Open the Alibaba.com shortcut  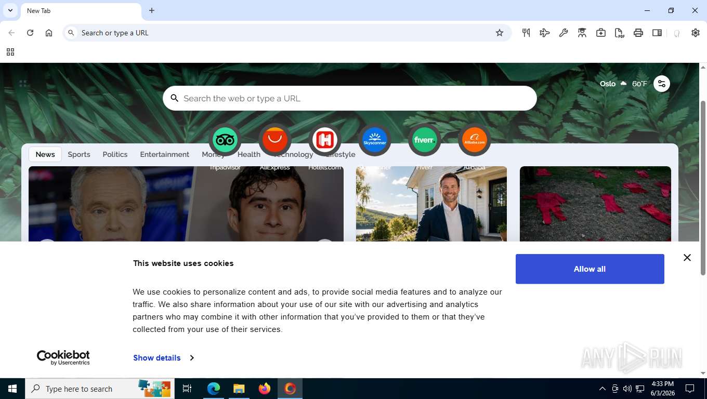[x=475, y=140]
